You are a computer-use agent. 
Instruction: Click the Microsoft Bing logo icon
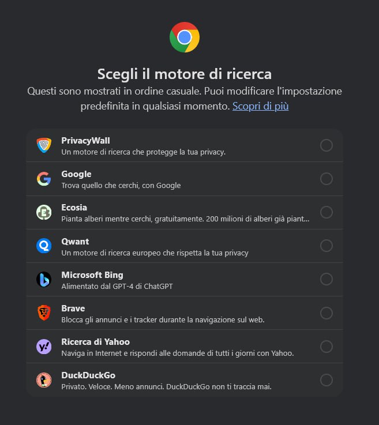44,279
